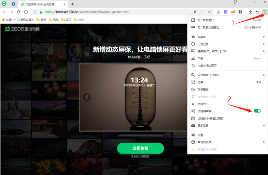Expand the 收藏 dropdown arrow
Image resolution: width=268 pixels, height=175 pixels.
(x=15, y=20)
